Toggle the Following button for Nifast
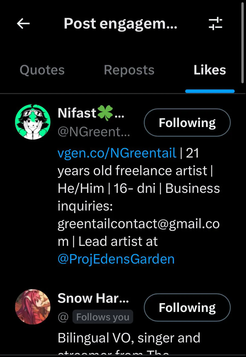 (187, 123)
